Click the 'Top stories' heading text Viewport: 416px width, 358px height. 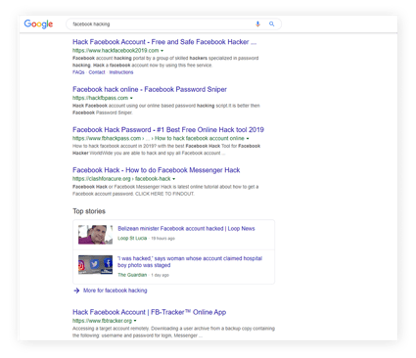point(89,211)
